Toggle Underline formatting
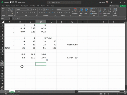Image resolution: width=127 pixels, height=95 pixels. coord(22,12)
